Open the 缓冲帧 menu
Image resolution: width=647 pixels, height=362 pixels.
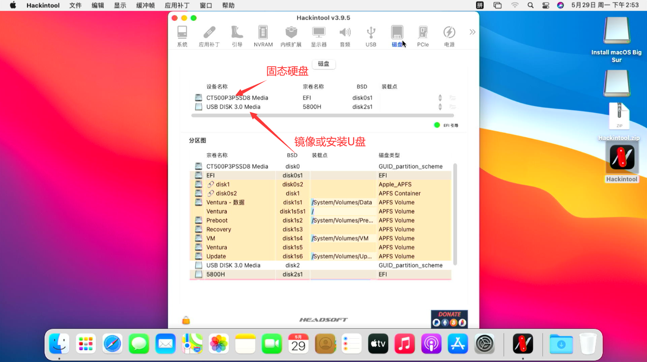coord(145,5)
